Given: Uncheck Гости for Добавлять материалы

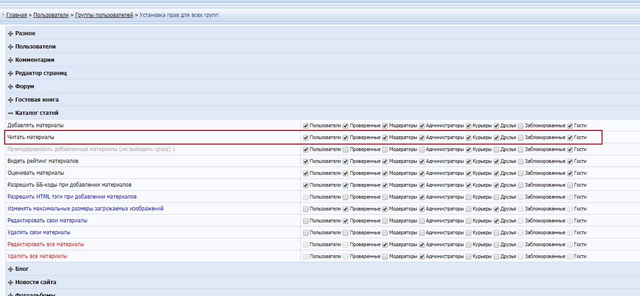Looking at the screenshot, I should click(x=570, y=126).
